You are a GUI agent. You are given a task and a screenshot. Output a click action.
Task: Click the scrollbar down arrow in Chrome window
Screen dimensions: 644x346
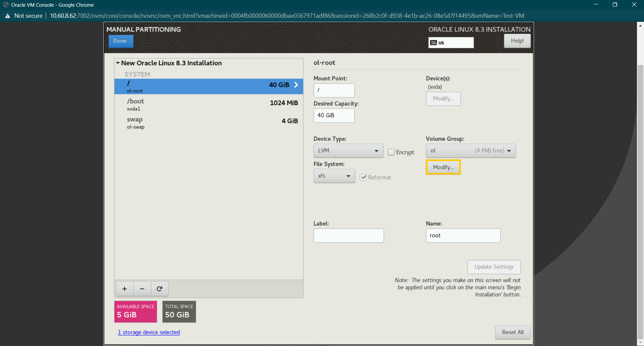point(640,343)
